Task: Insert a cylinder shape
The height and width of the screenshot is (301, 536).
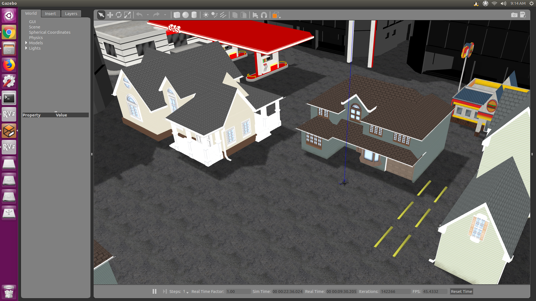Action: 194,15
